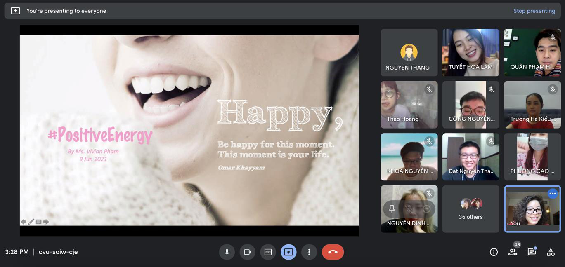Expand the 36 others tile
565x267 pixels.
coord(471,209)
